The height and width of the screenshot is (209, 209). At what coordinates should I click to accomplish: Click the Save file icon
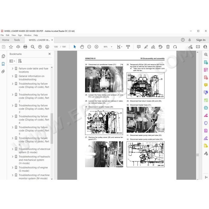tap(4, 47)
